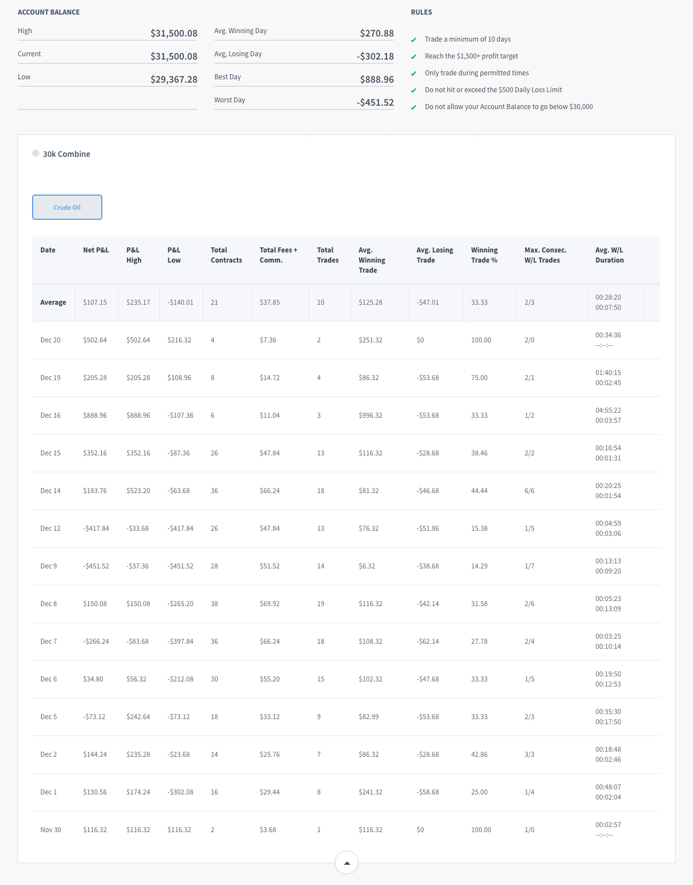The width and height of the screenshot is (693, 885).
Task: Sort by the Net P&L column header
Action: (x=96, y=250)
